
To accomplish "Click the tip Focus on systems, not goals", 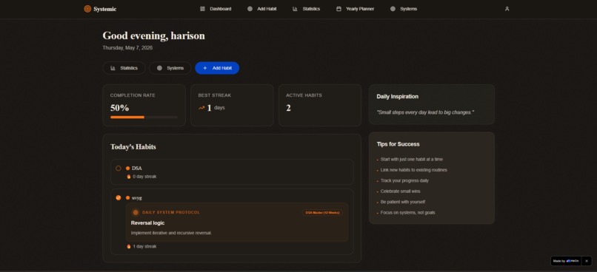I will coord(408,213).
